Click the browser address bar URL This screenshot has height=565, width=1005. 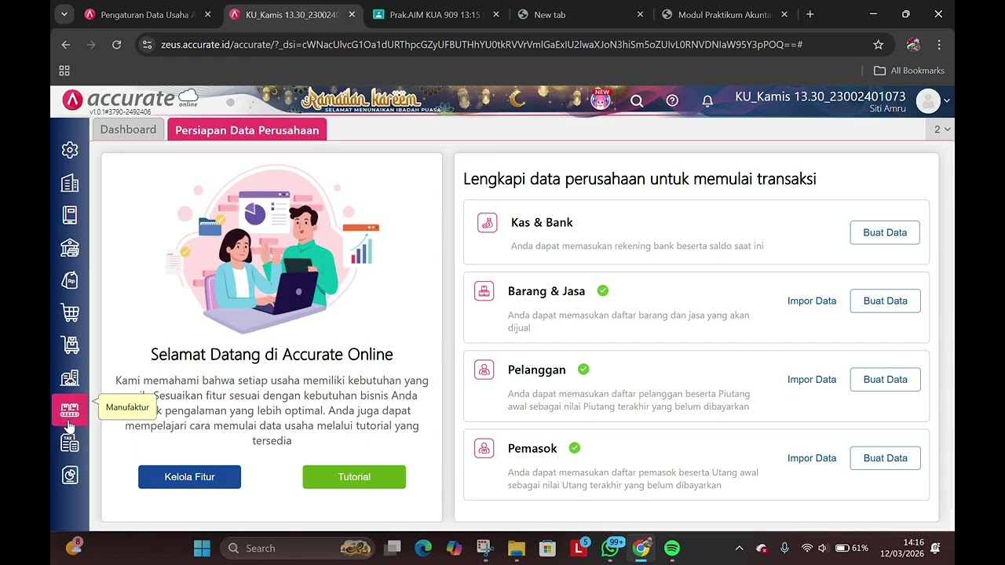[481, 45]
